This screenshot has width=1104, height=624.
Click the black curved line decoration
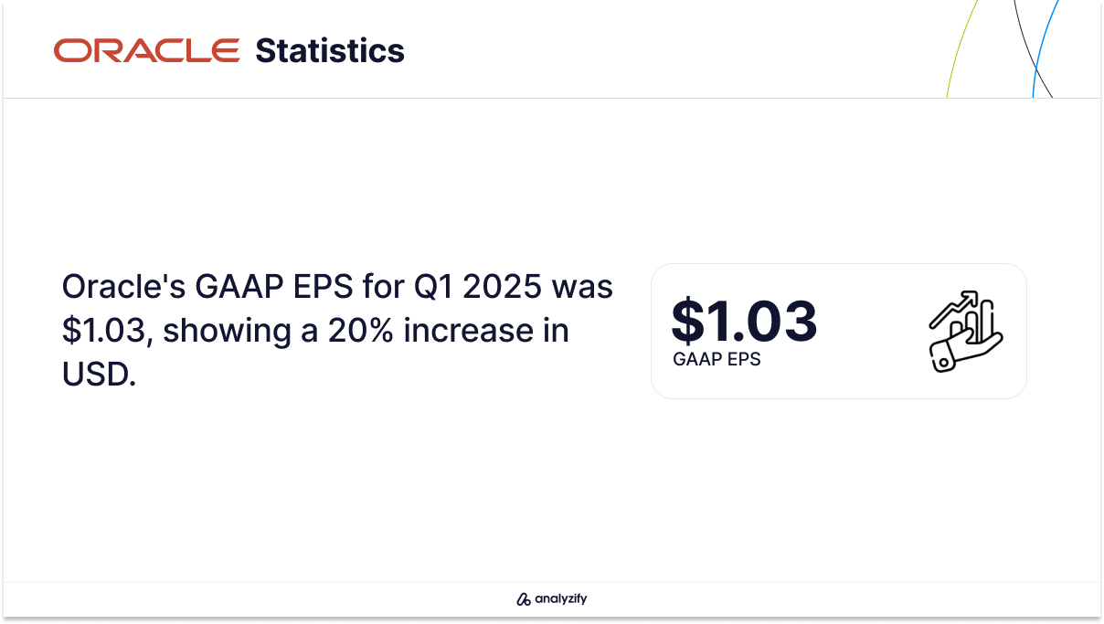pyautogui.click(x=1030, y=48)
